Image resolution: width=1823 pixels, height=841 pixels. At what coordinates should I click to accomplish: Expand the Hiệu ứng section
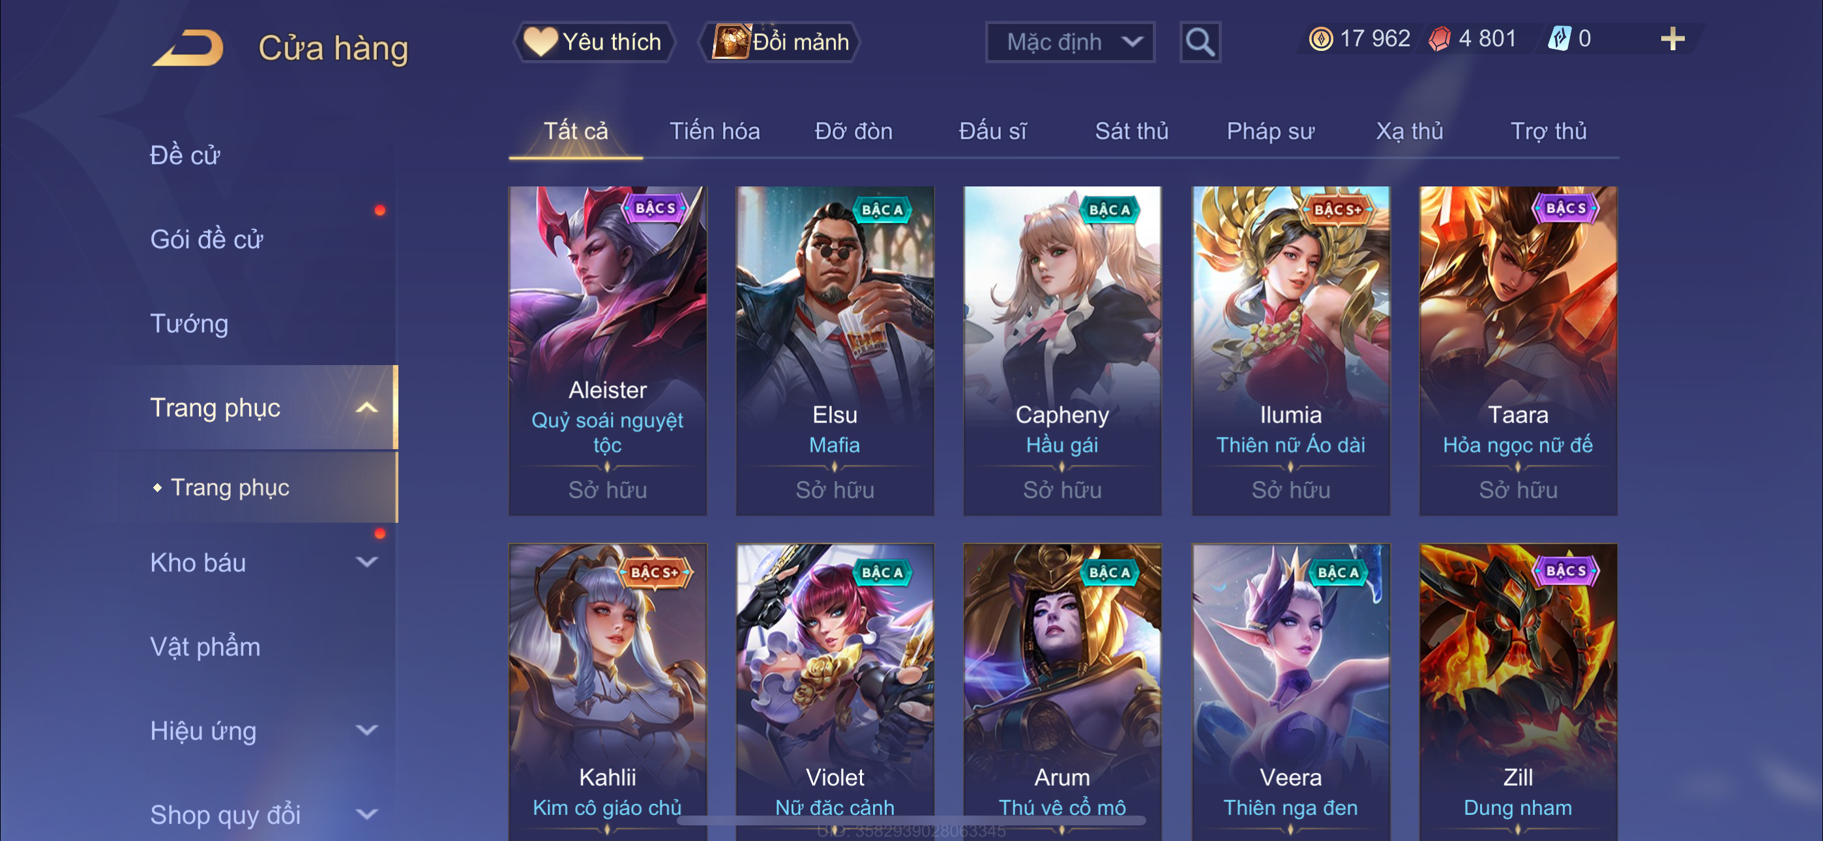point(366,731)
